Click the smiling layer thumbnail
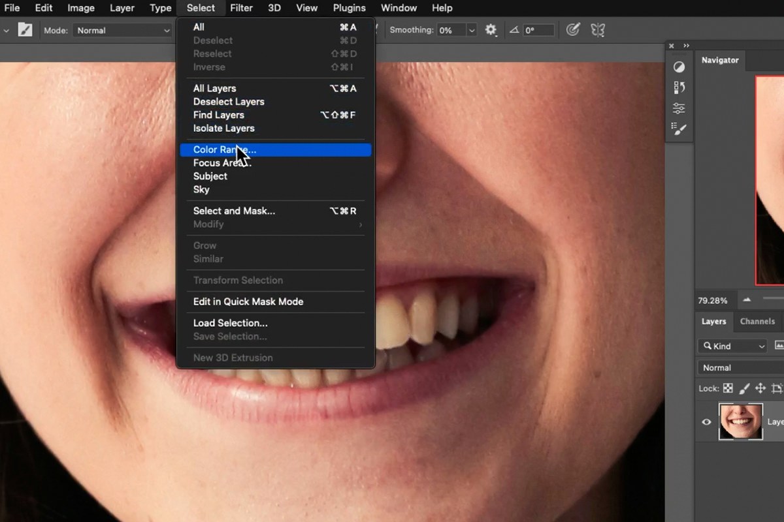784x522 pixels. [740, 422]
